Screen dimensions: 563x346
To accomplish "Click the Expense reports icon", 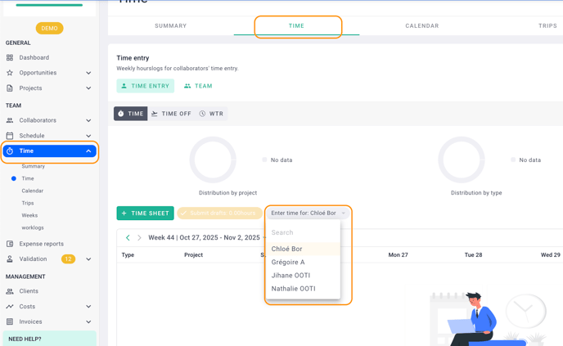I will click(10, 244).
